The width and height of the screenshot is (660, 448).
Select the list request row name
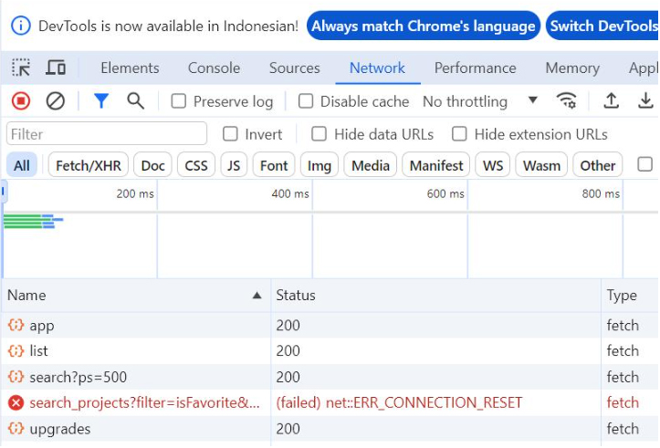[38, 351]
